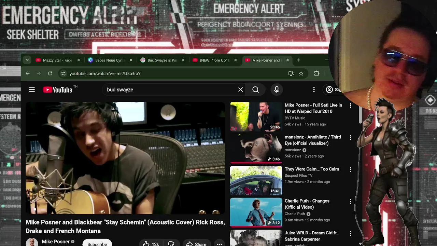Close the Bud Swayze is Pus tab
The width and height of the screenshot is (437, 246).
click(183, 60)
